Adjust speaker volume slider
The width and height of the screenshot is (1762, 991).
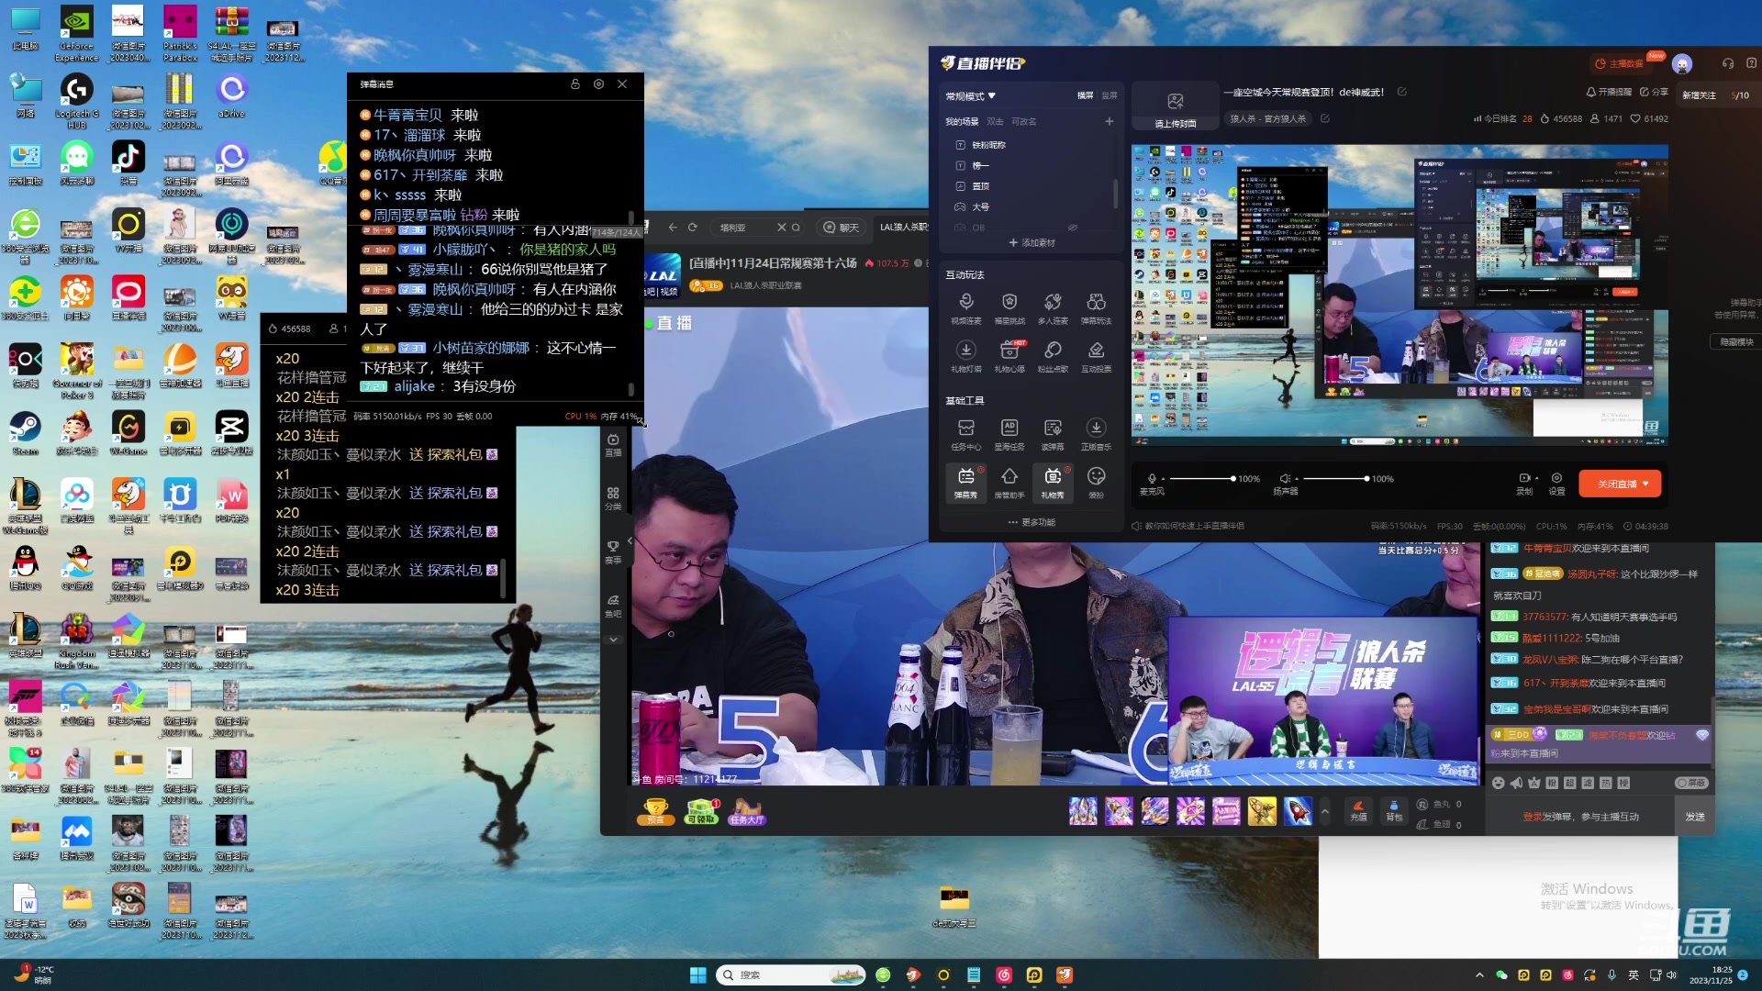point(1335,479)
